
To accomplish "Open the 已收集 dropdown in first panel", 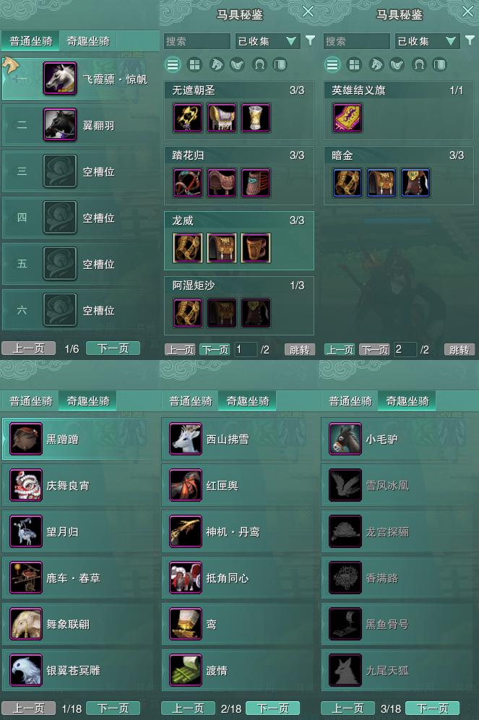I will pyautogui.click(x=267, y=41).
